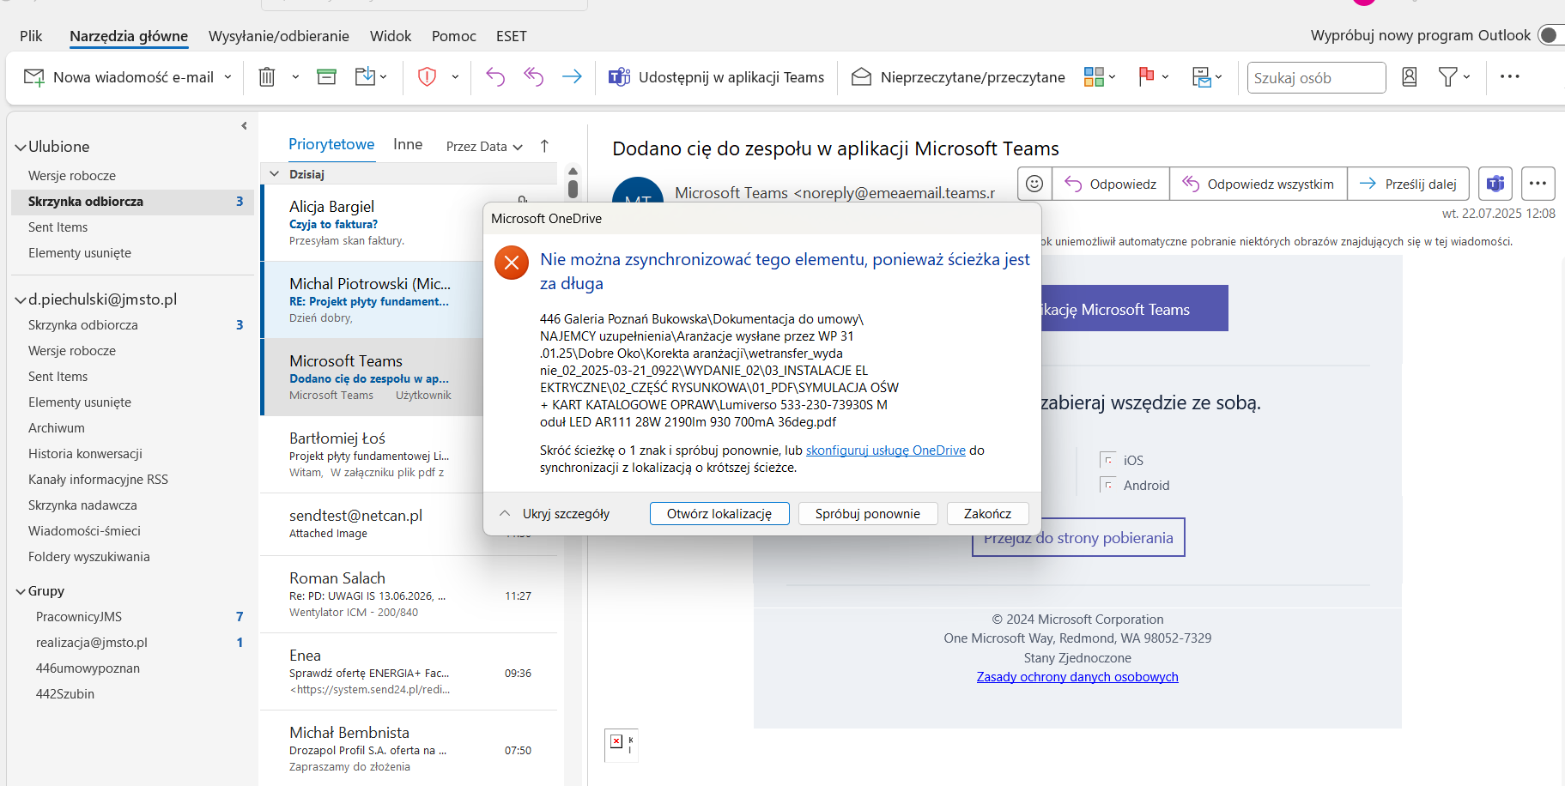Click the move to folder icon

(x=365, y=77)
